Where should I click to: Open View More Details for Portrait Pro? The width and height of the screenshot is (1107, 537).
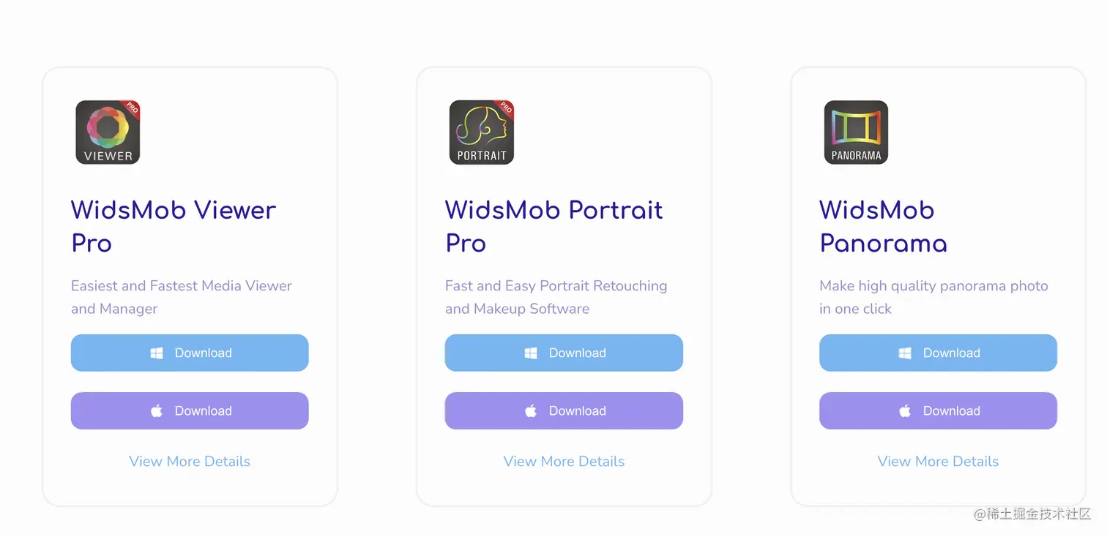click(564, 462)
